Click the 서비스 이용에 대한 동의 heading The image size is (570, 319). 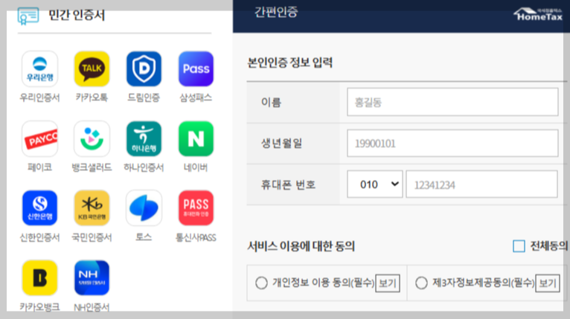coord(301,246)
